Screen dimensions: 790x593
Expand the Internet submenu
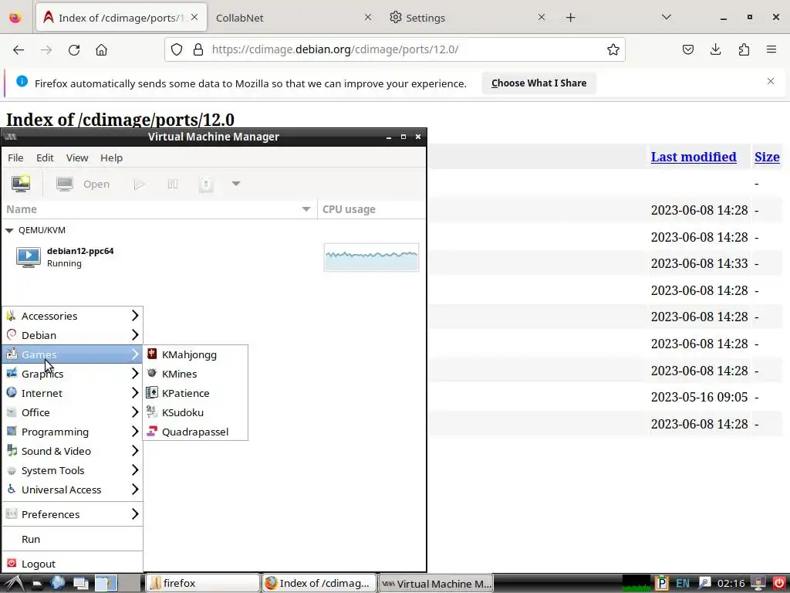73,393
